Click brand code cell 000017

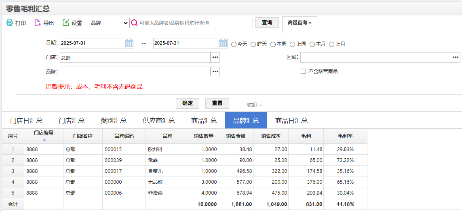pos(124,171)
